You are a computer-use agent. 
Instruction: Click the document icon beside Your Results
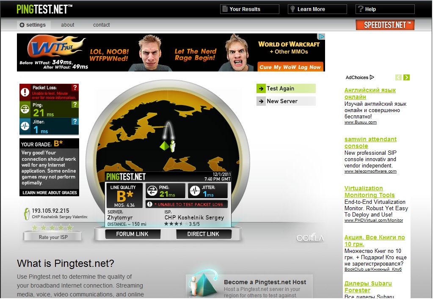225,9
